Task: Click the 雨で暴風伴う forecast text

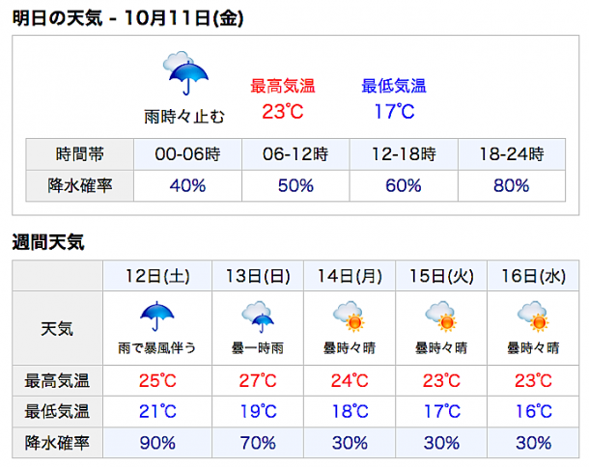Action: pos(157,348)
